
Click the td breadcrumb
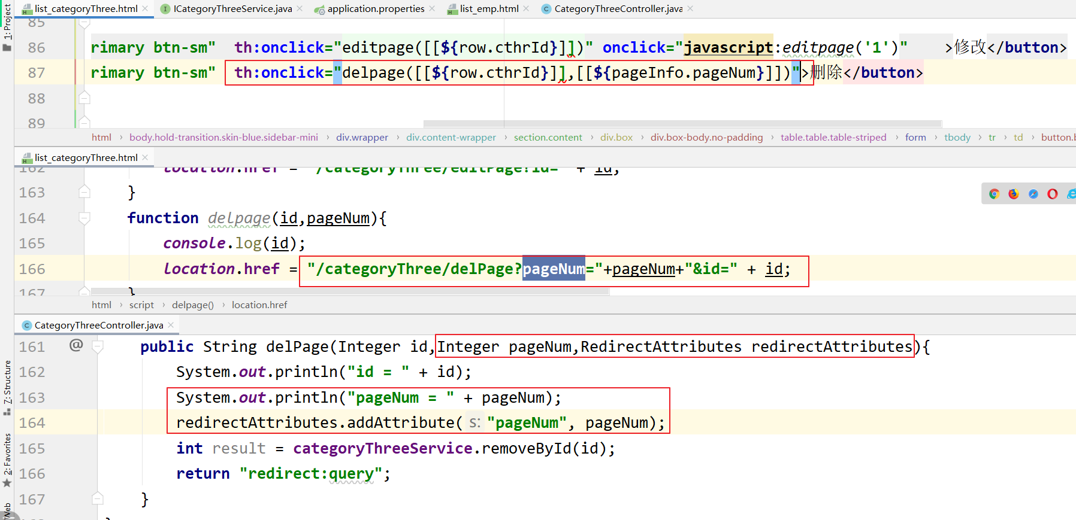click(1018, 137)
